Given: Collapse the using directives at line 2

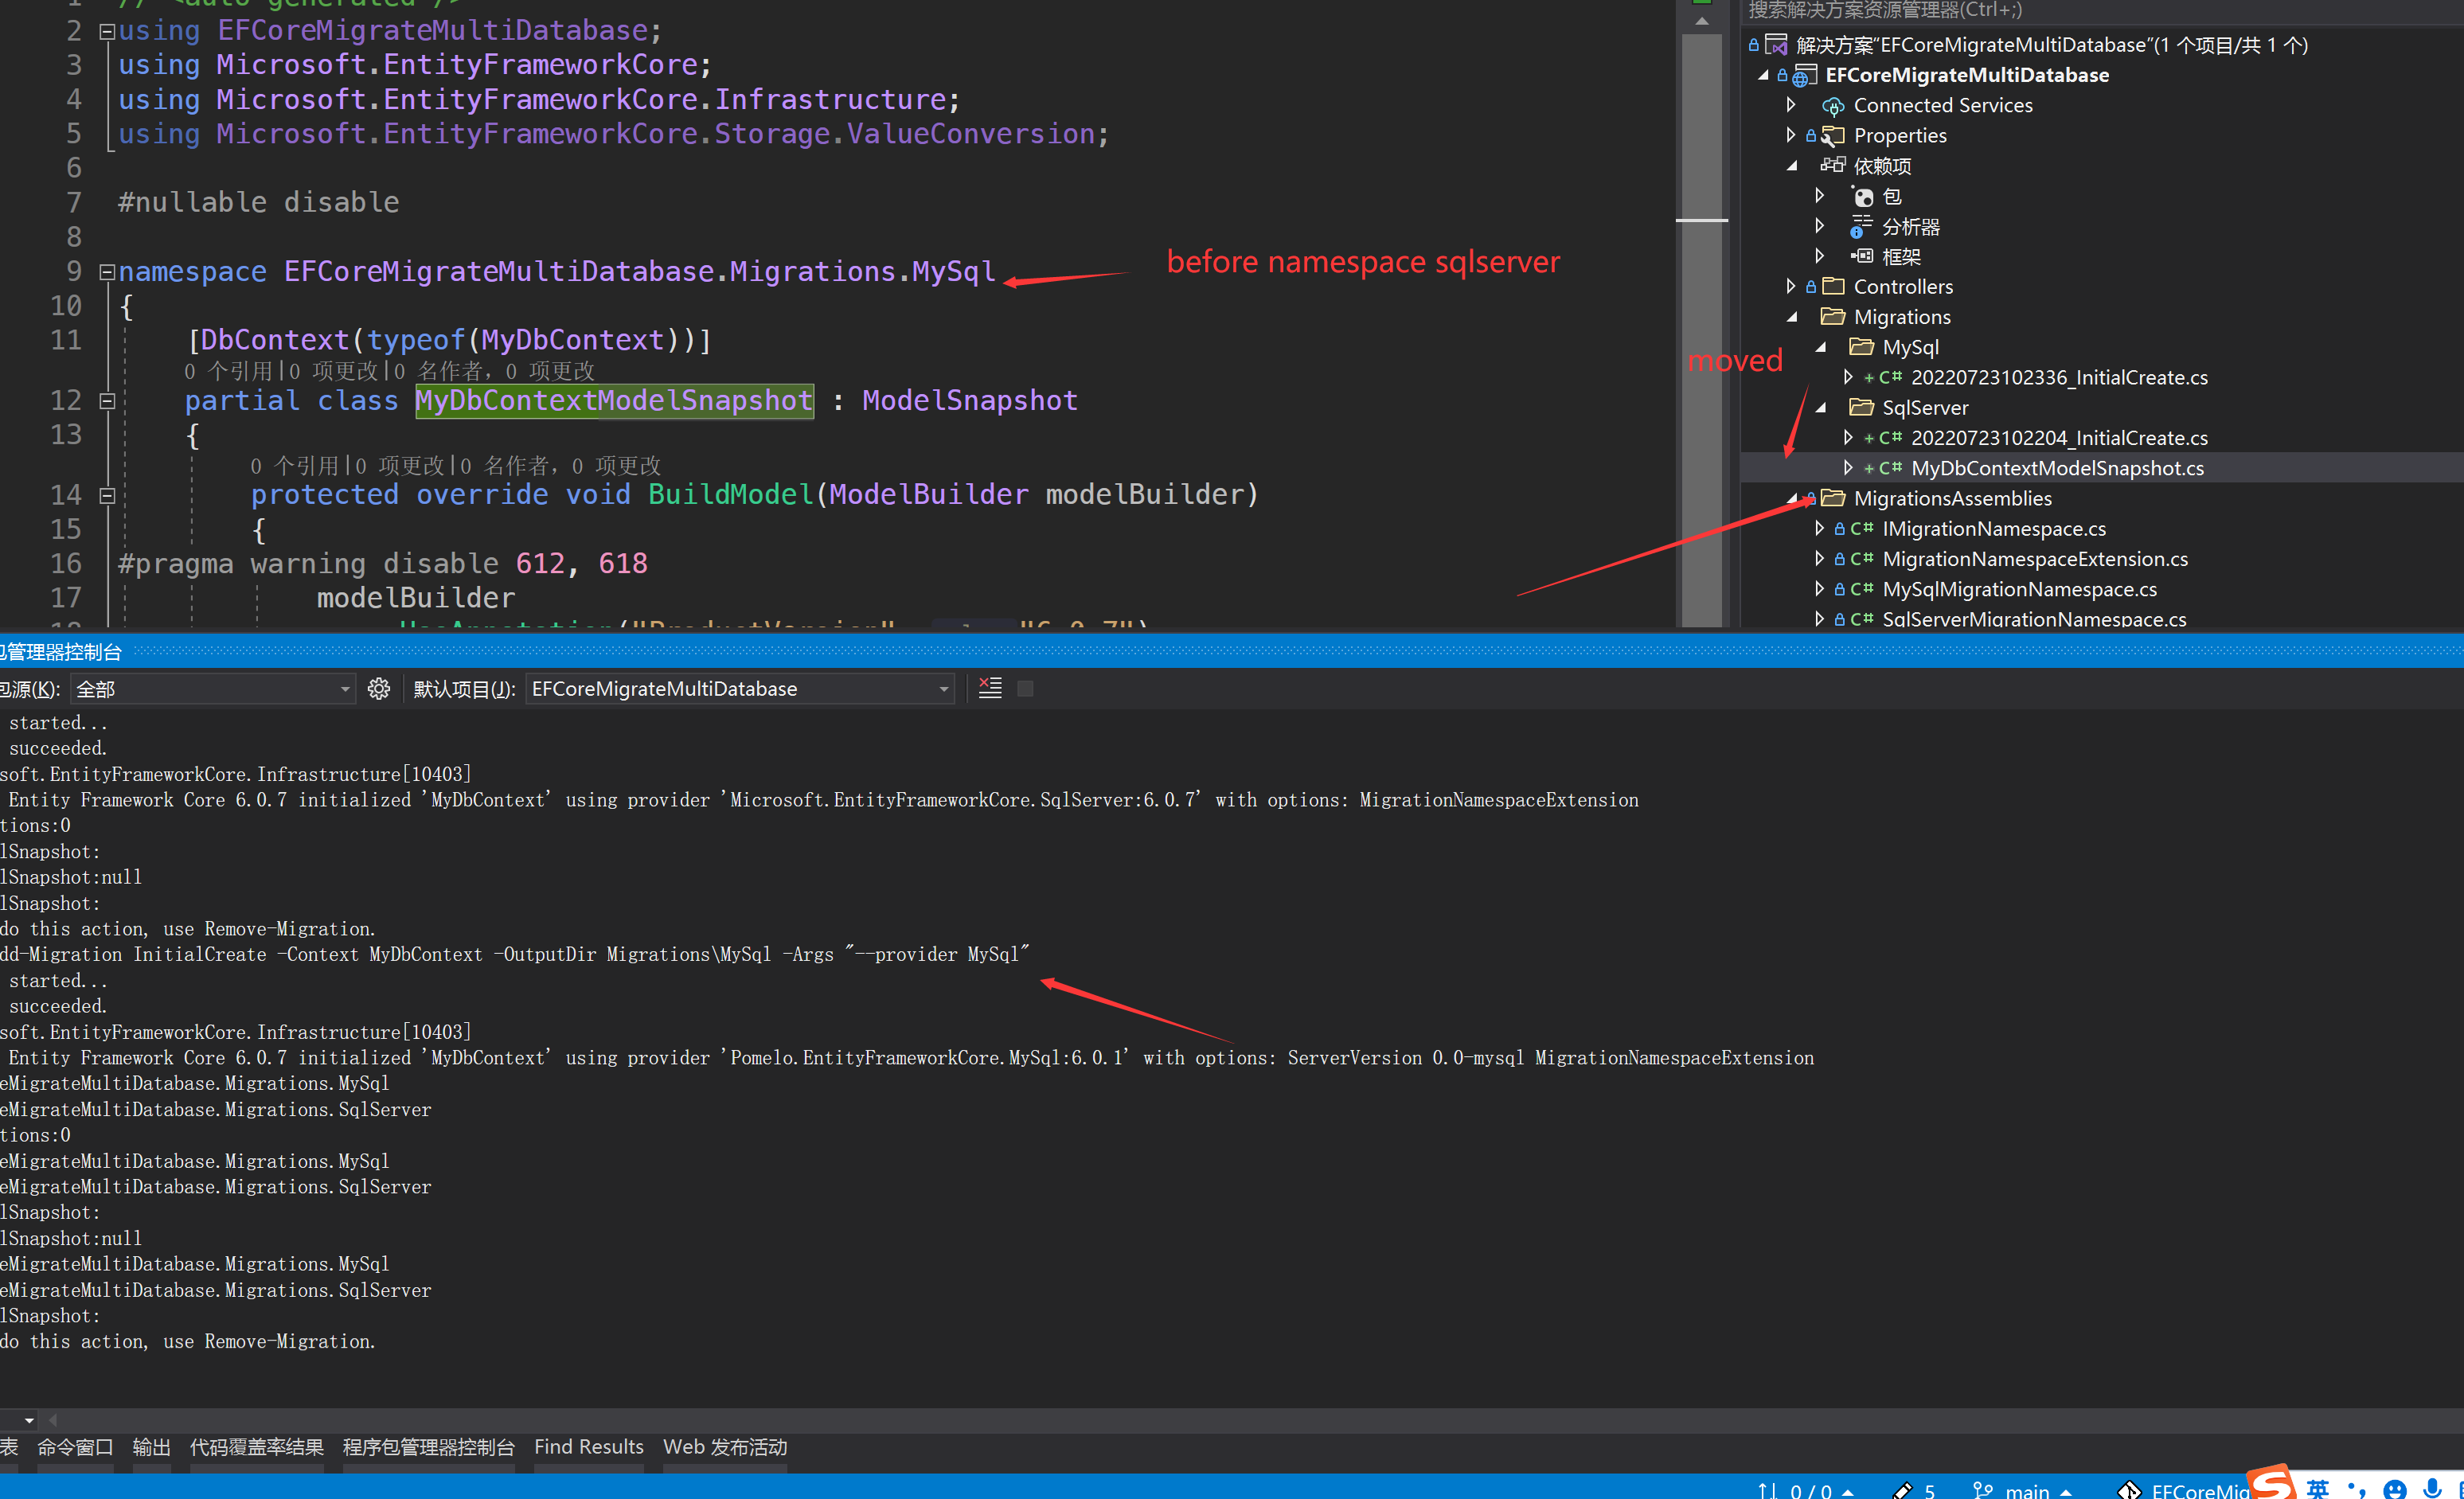Looking at the screenshot, I should click(107, 31).
